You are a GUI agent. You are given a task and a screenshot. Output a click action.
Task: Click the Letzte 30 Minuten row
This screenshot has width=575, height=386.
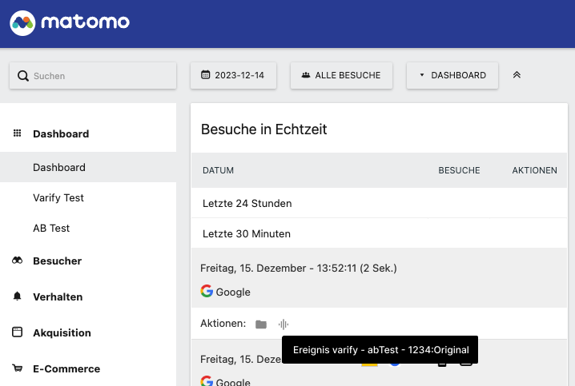379,233
